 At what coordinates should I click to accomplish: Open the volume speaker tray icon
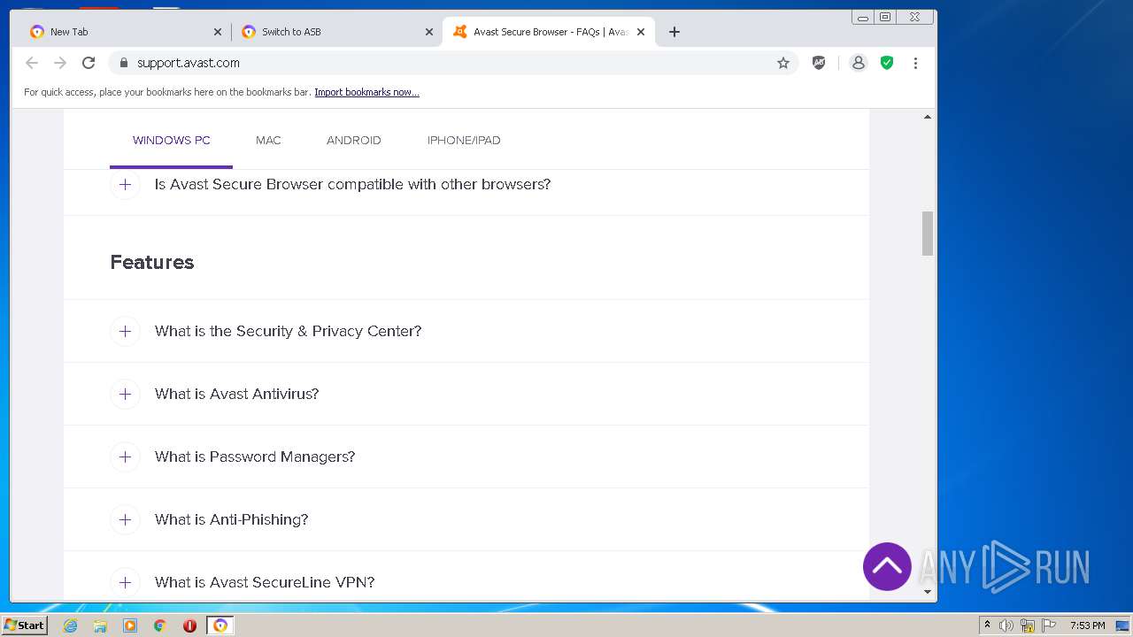point(1006,625)
